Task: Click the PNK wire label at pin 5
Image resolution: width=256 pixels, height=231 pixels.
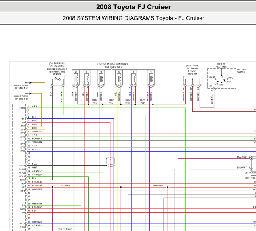Action: pos(34,121)
